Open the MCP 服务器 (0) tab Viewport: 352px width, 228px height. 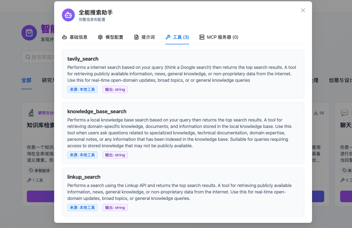[219, 37]
